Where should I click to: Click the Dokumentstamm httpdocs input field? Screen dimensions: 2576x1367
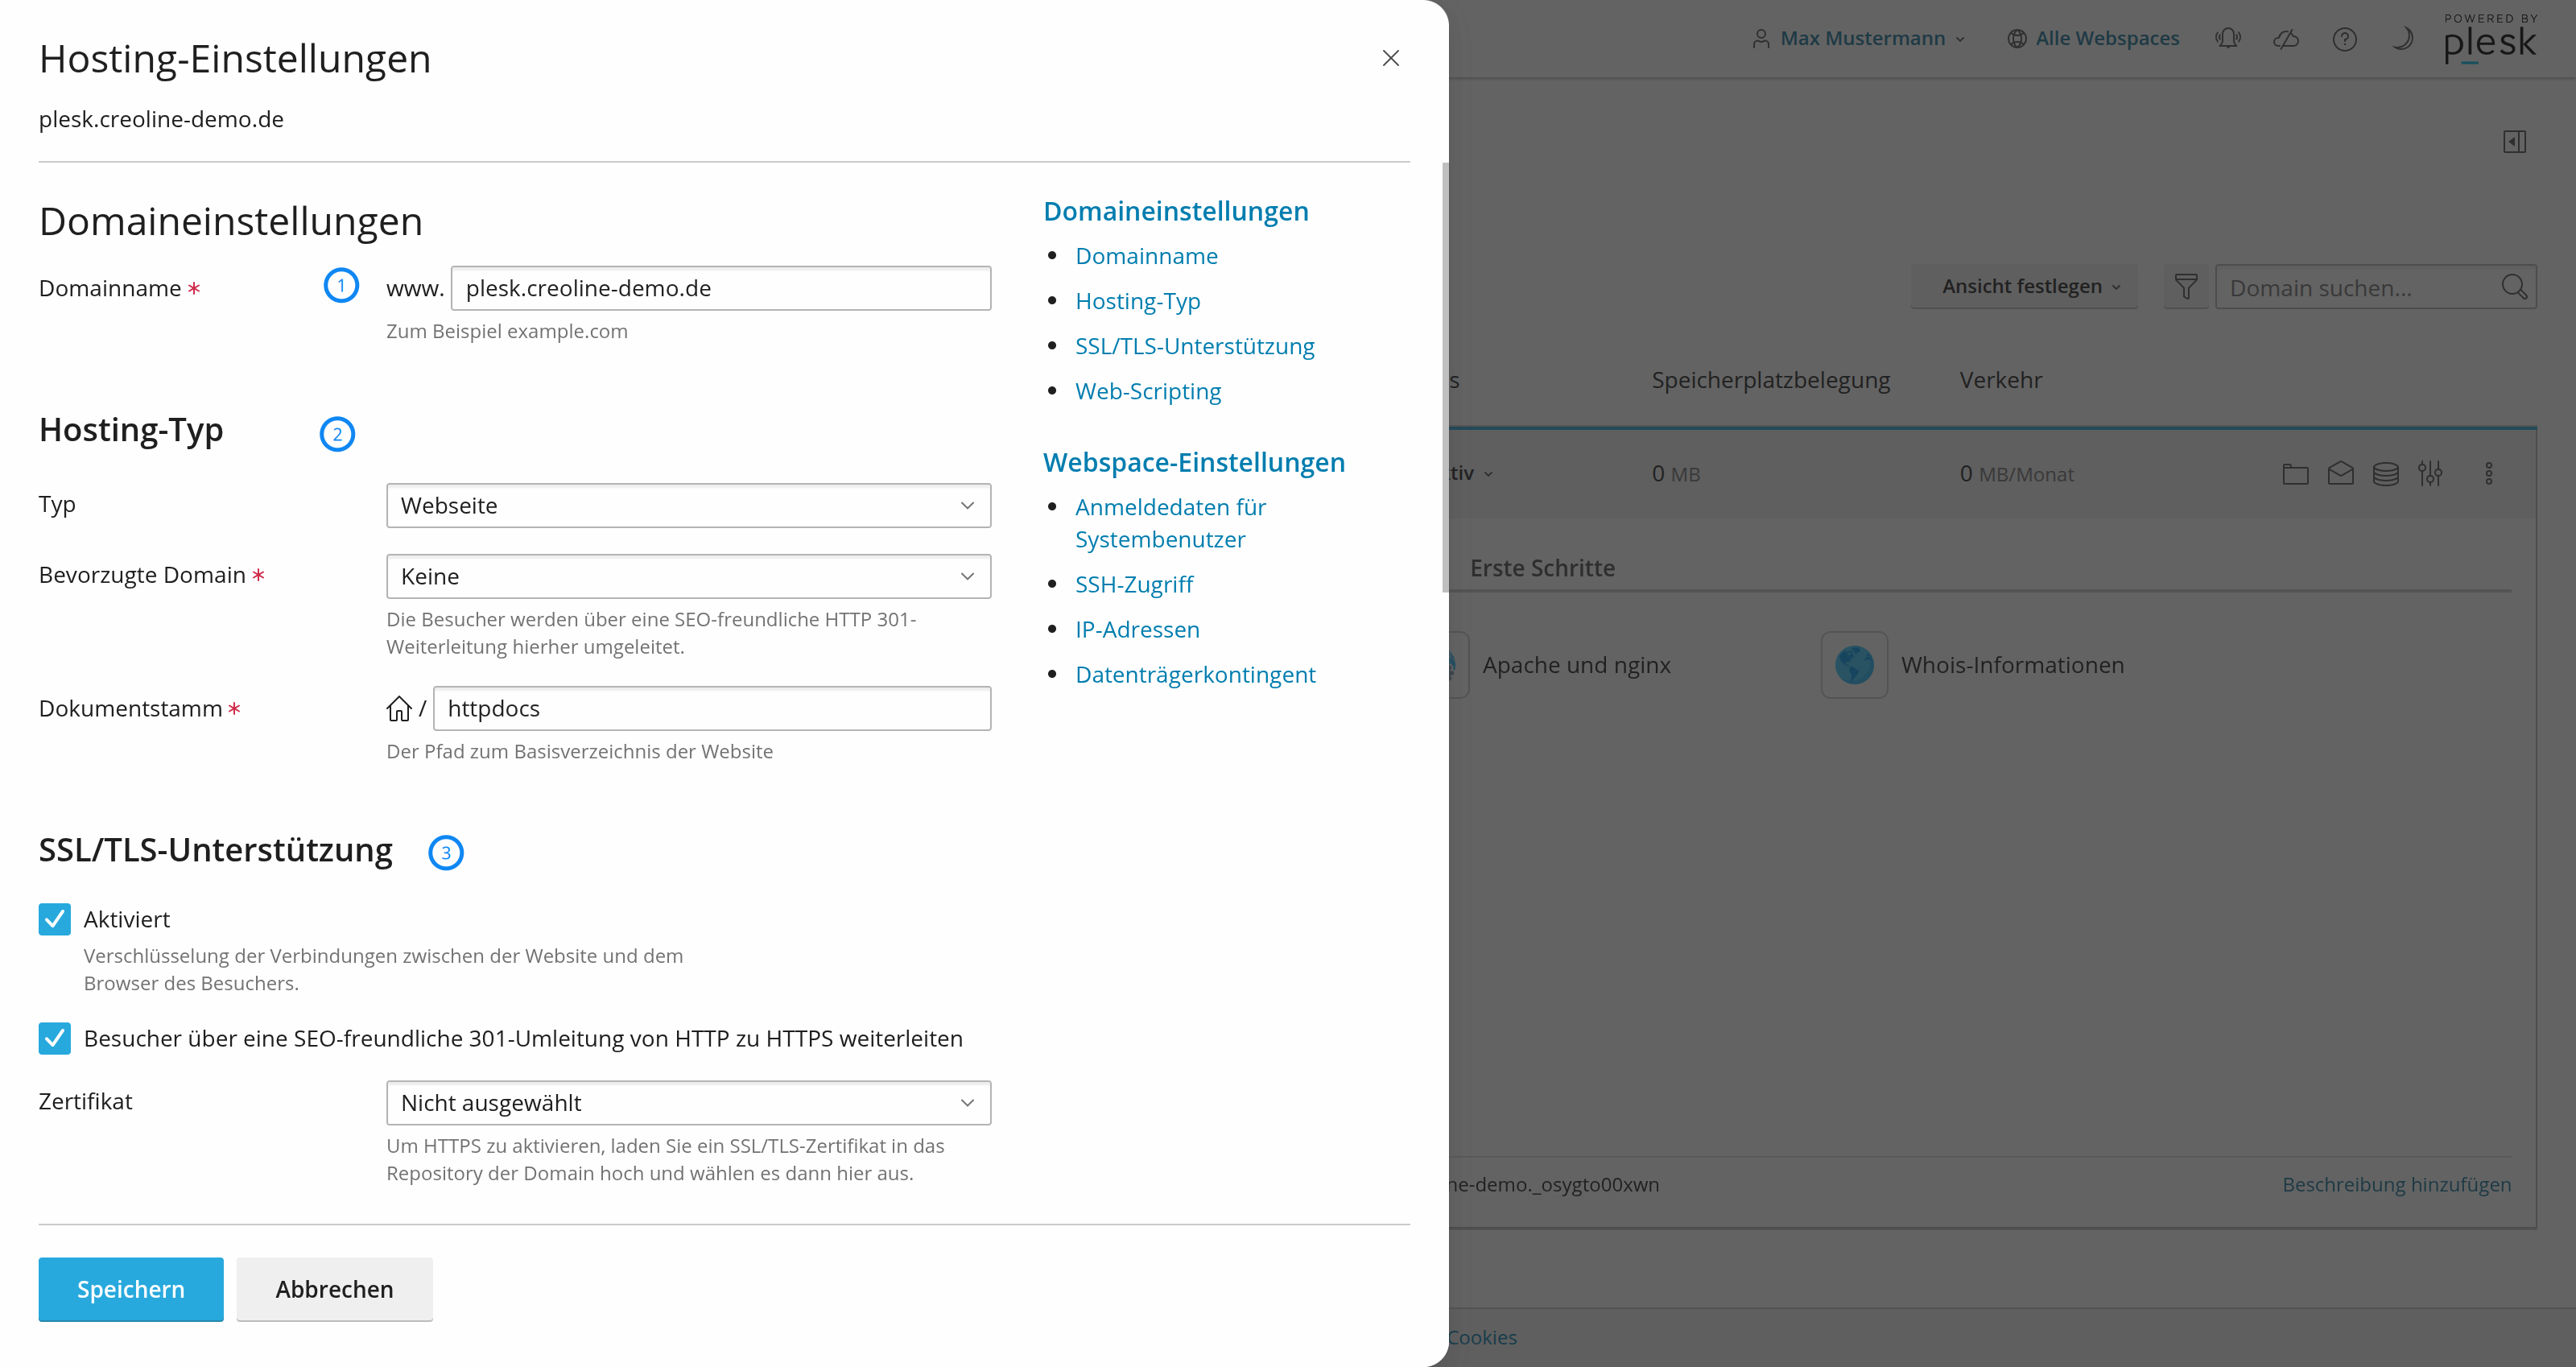coord(712,708)
